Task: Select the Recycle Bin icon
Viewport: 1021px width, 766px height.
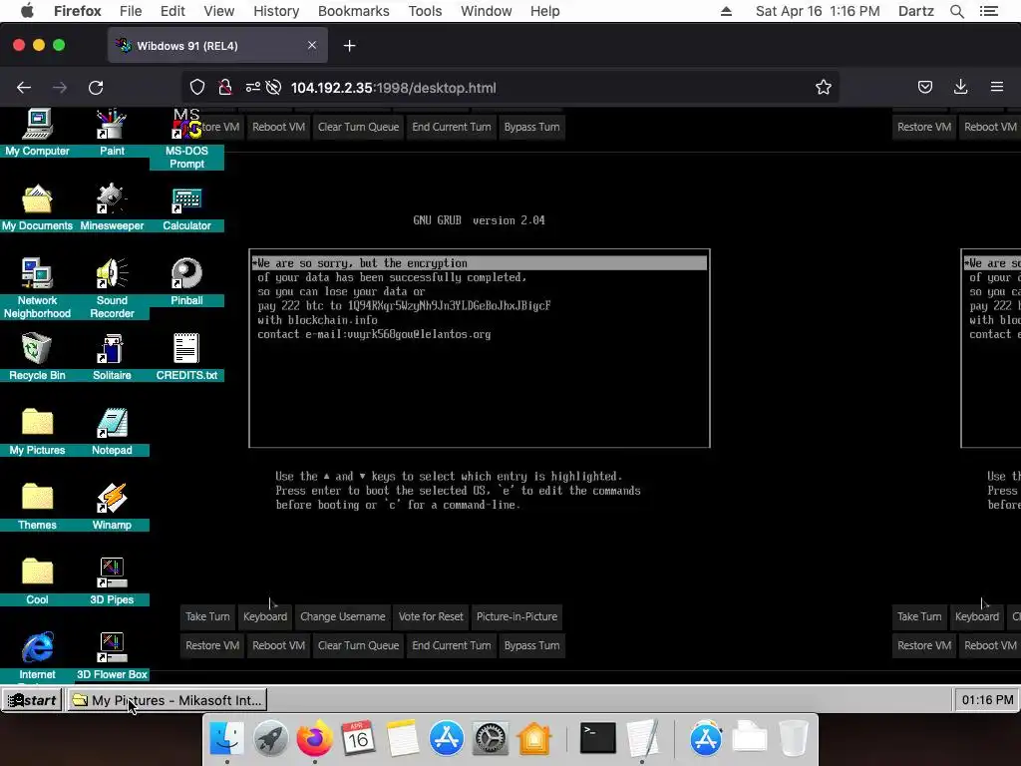Action: coord(37,357)
